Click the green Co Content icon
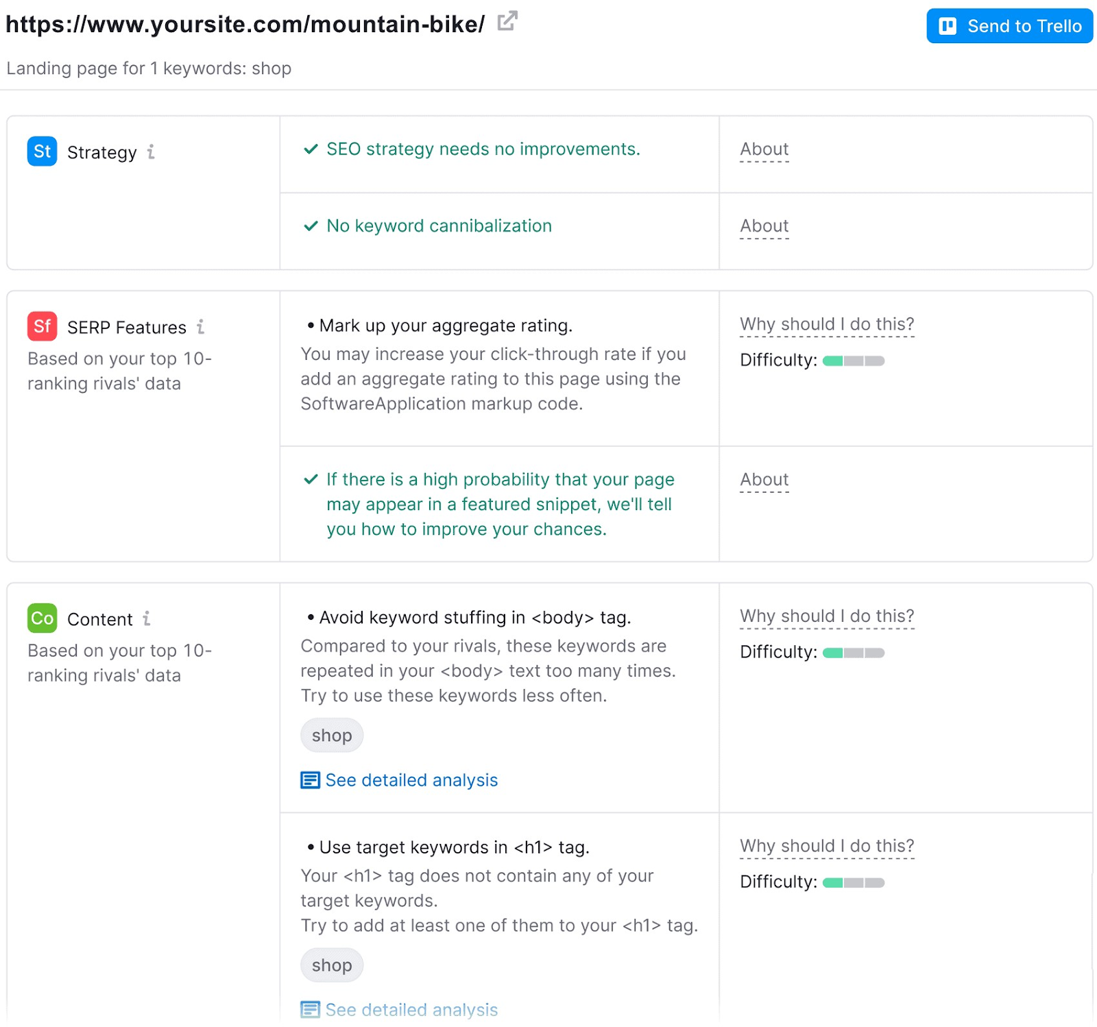The height and width of the screenshot is (1027, 1097). 41,618
